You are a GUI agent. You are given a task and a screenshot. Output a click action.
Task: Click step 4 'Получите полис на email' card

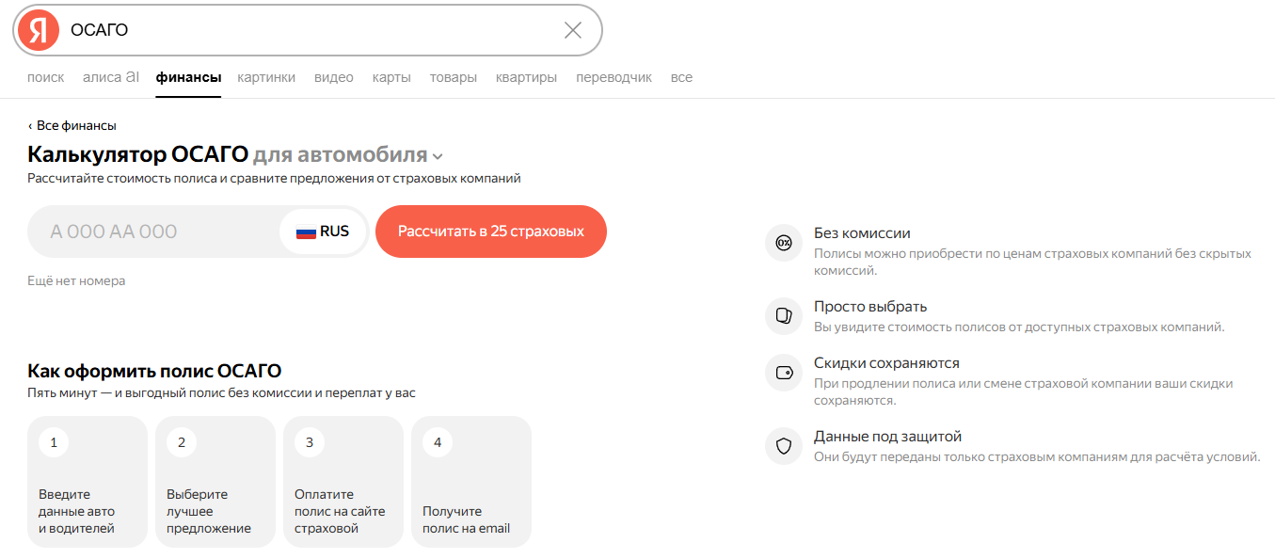[471, 482]
